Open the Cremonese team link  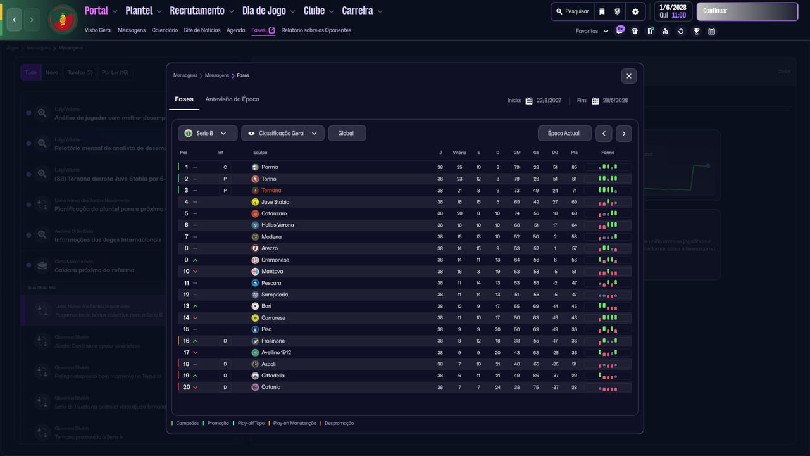(x=275, y=260)
